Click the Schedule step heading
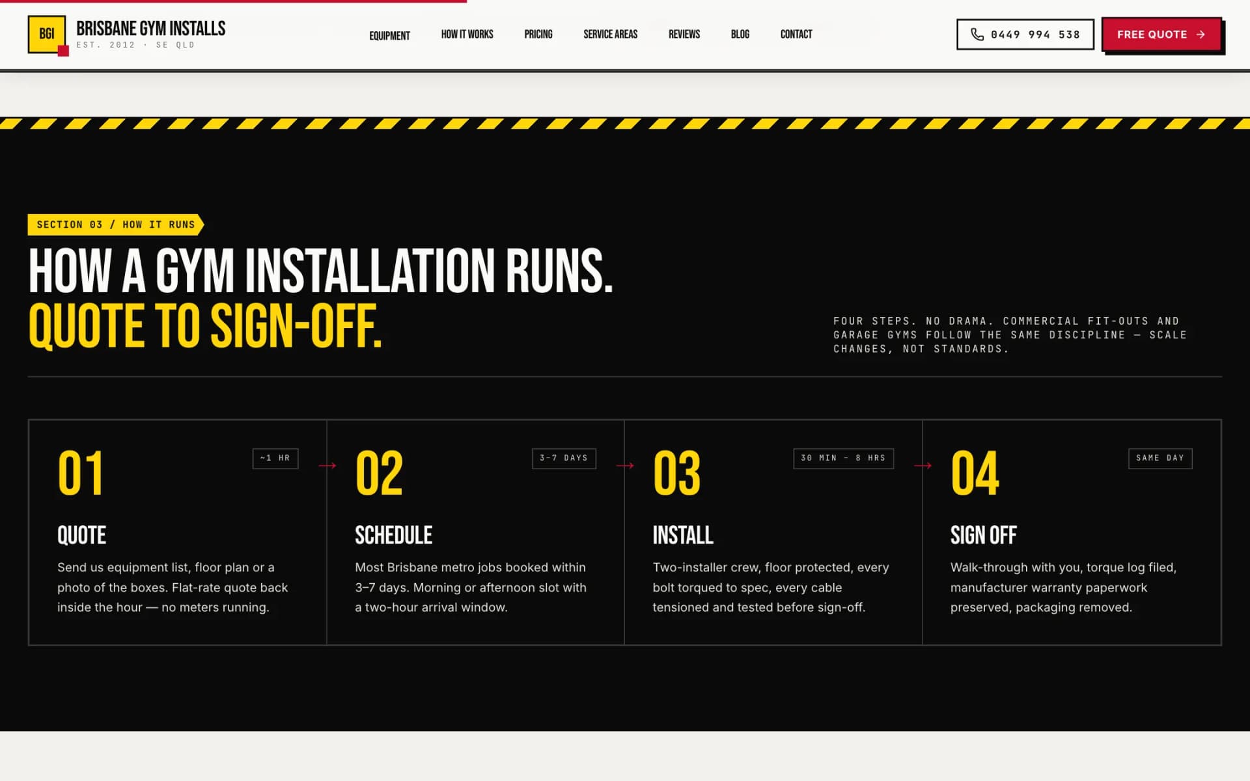 coord(393,535)
